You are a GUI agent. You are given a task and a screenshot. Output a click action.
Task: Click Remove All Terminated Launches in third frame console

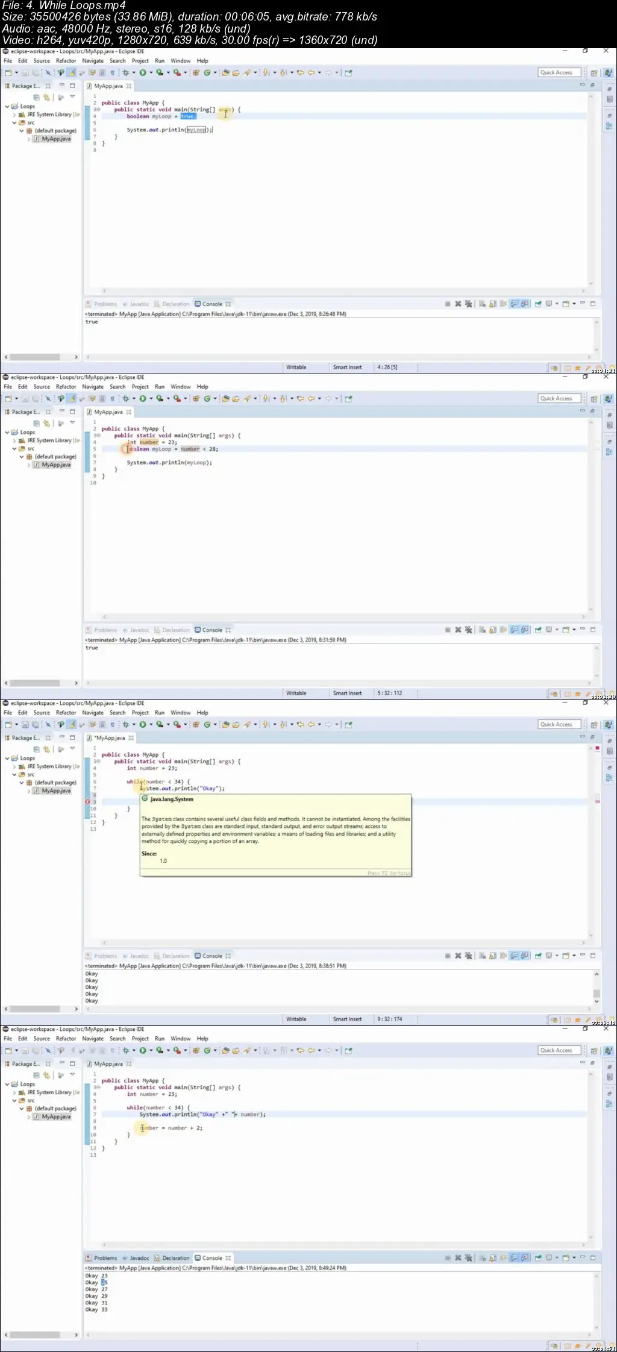(468, 956)
